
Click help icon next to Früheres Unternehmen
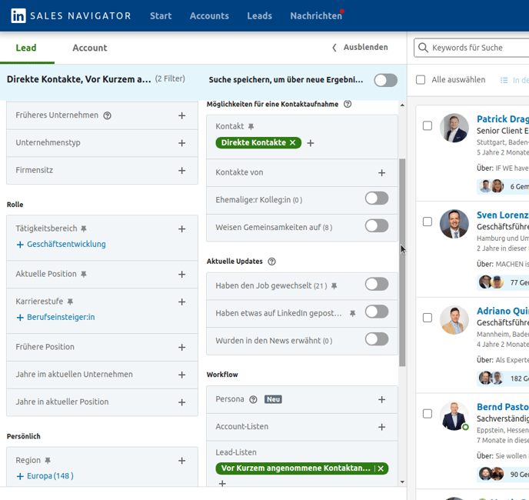[x=107, y=115]
